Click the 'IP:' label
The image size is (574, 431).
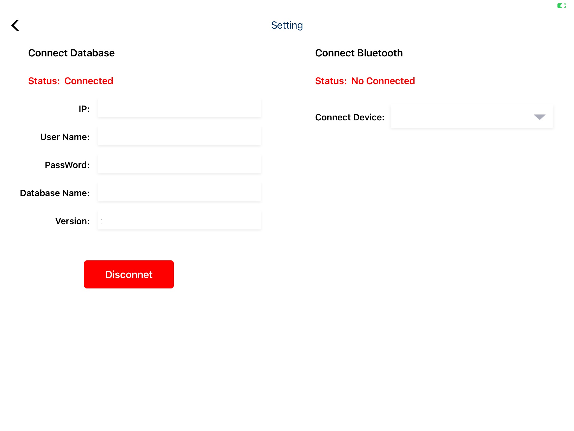click(84, 109)
